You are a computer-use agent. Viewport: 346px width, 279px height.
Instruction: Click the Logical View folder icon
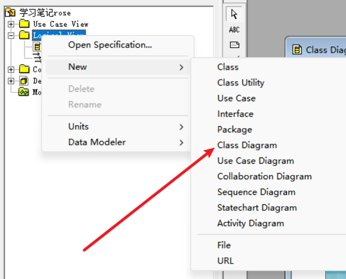point(24,35)
